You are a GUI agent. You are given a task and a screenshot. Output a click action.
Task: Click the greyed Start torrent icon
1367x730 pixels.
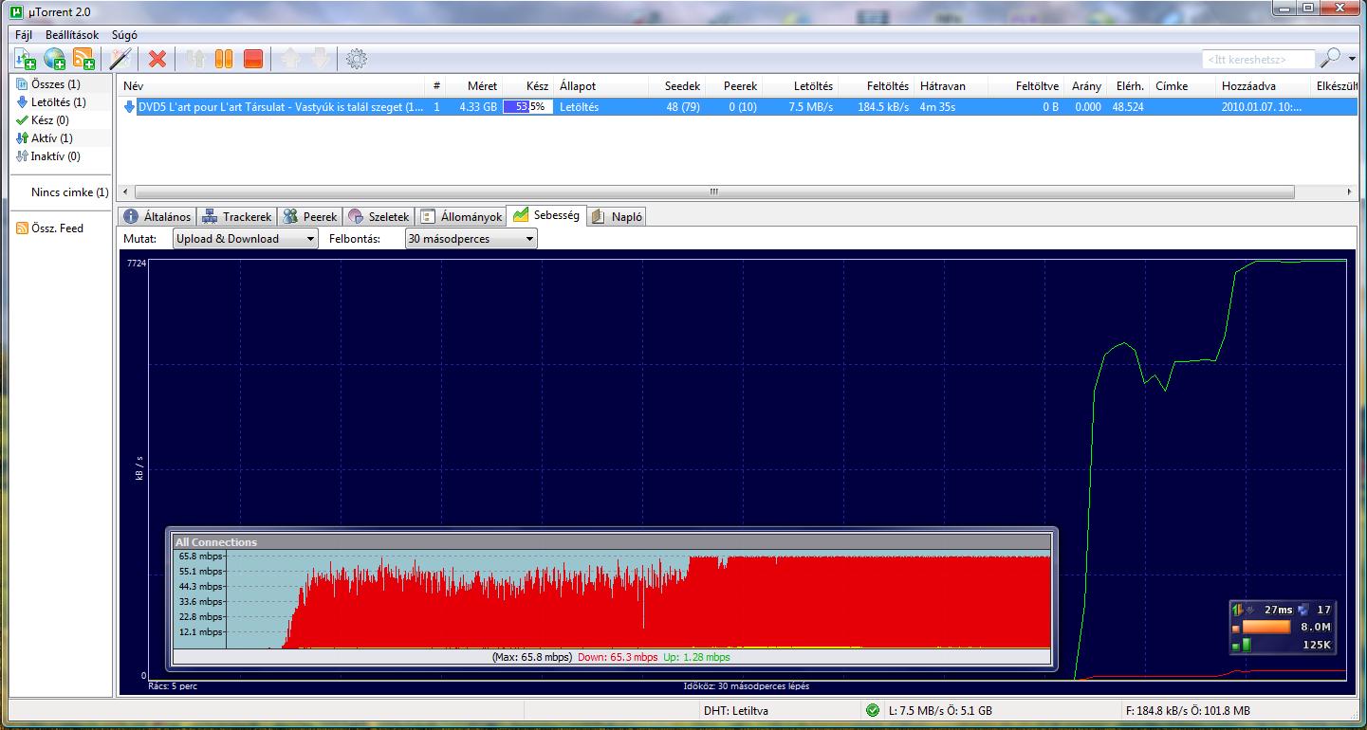coord(195,59)
